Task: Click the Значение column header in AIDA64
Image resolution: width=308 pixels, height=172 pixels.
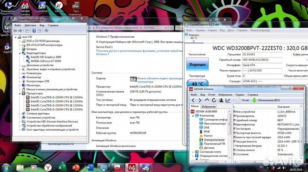Action: pyautogui.click(x=284, y=107)
